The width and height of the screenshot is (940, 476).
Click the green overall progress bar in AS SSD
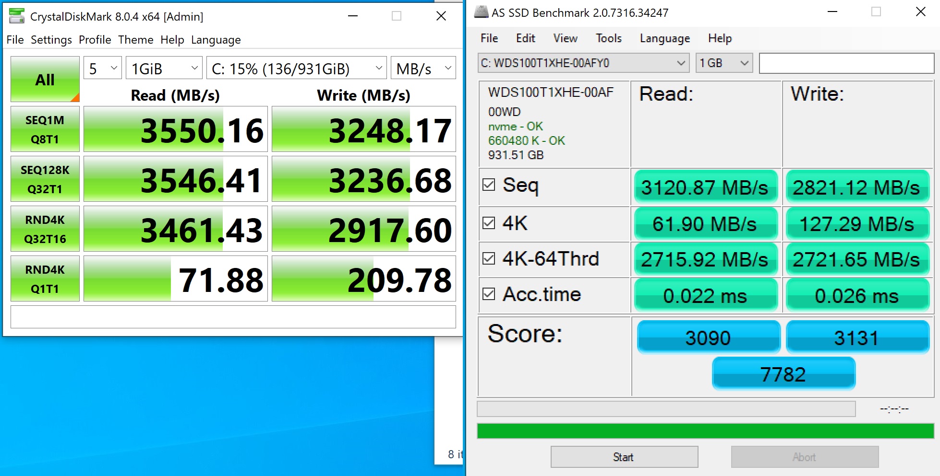(705, 431)
